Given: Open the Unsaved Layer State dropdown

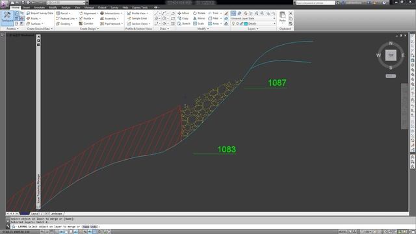Looking at the screenshot, I should [253, 18].
